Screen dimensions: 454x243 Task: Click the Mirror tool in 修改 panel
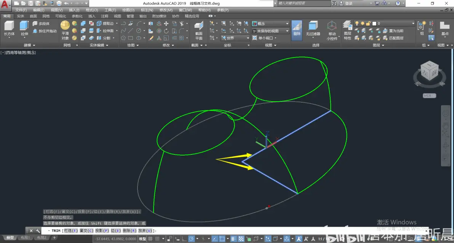tap(150, 24)
